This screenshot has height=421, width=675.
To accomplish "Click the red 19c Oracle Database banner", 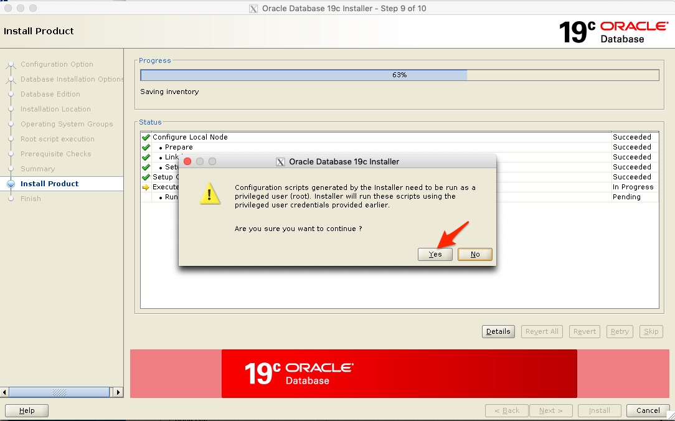I will [x=399, y=373].
